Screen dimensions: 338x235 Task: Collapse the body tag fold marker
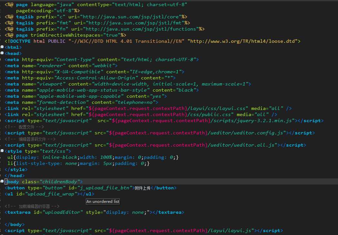tap(2, 181)
